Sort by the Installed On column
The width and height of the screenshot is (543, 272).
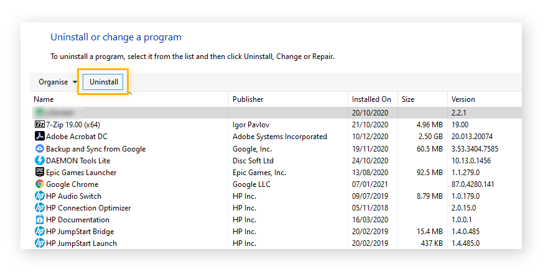[371, 99]
